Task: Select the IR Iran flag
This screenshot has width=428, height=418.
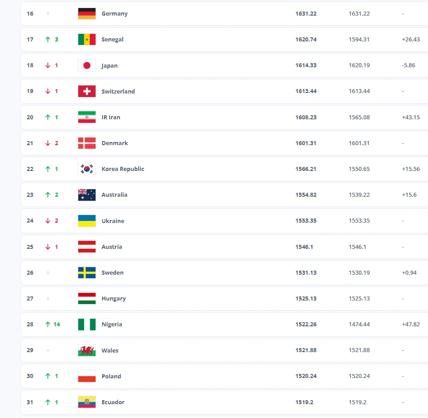Action: tap(87, 118)
